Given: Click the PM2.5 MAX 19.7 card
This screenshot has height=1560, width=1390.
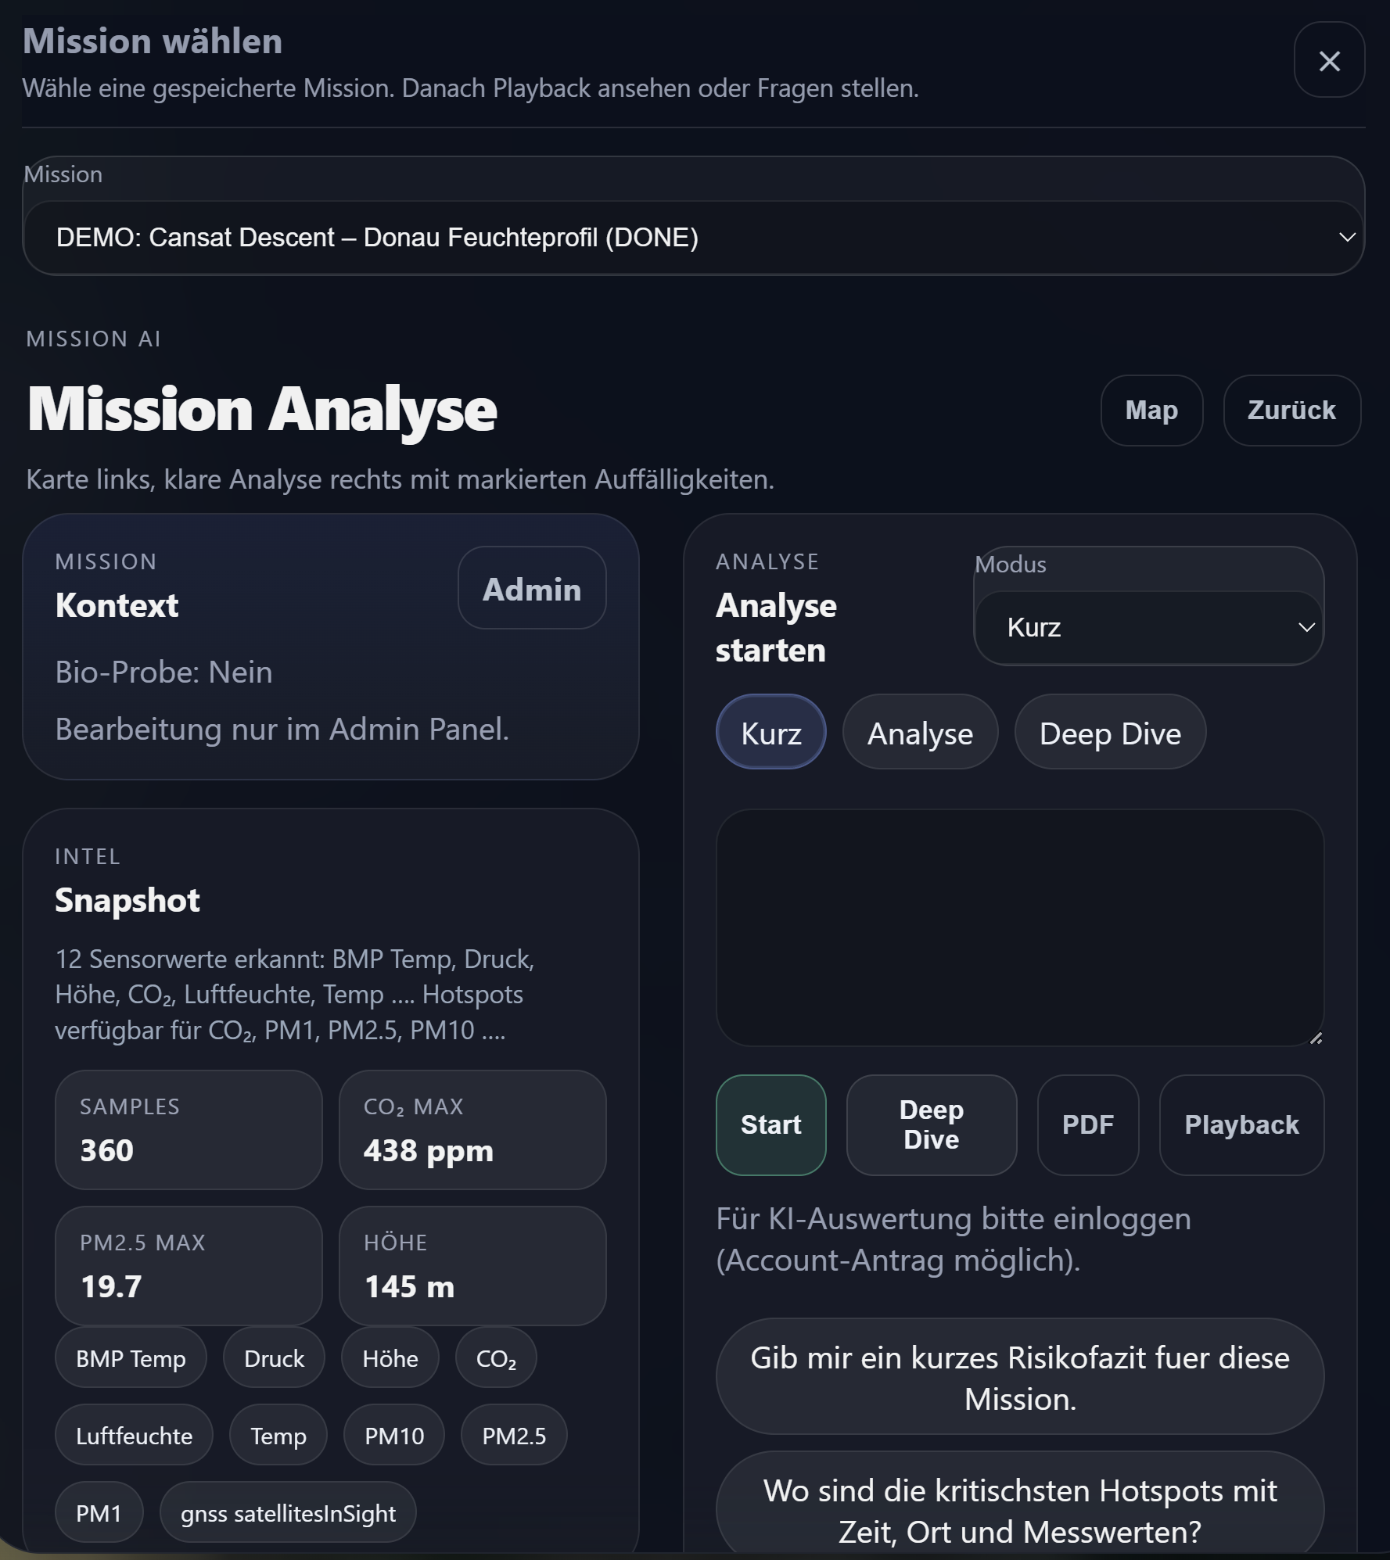Looking at the screenshot, I should pyautogui.click(x=189, y=1266).
